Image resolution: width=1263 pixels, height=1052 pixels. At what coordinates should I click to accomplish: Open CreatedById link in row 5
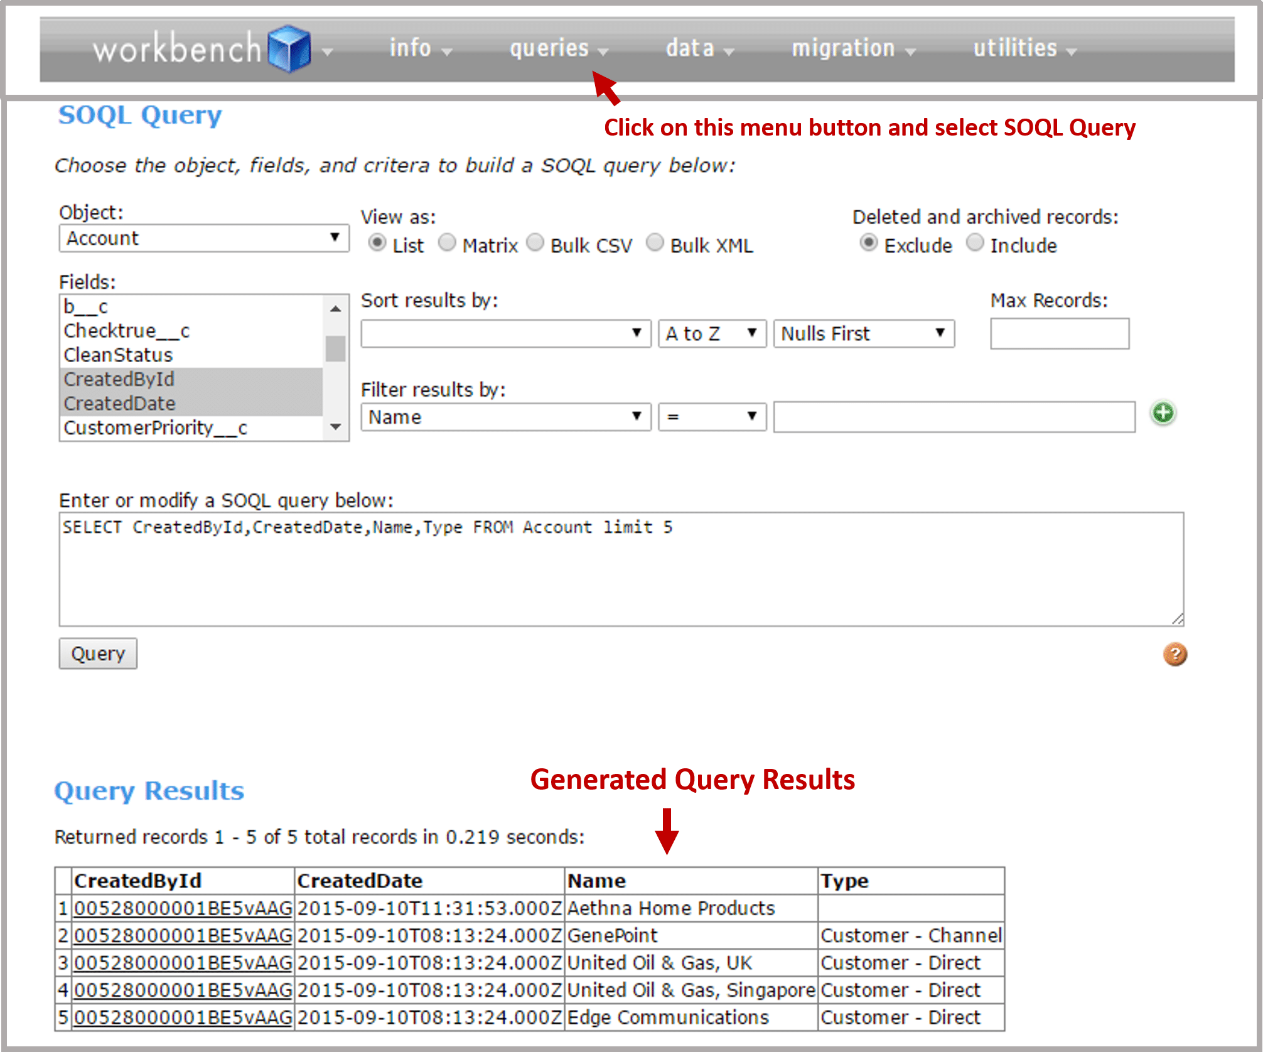tap(183, 1017)
